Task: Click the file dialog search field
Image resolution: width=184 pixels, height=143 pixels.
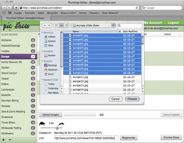Action: [x=130, y=25]
